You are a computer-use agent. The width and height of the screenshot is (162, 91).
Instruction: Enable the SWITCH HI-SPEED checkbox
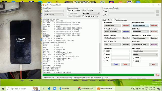(x=83, y=16)
